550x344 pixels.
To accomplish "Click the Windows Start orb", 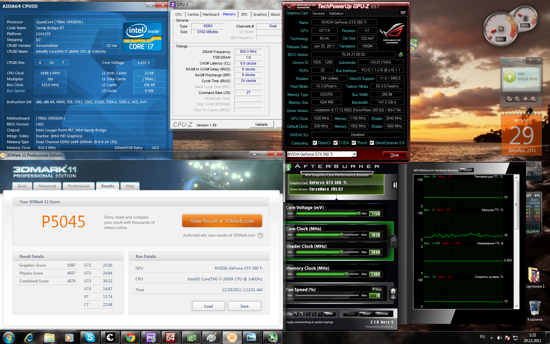I will click(9, 337).
